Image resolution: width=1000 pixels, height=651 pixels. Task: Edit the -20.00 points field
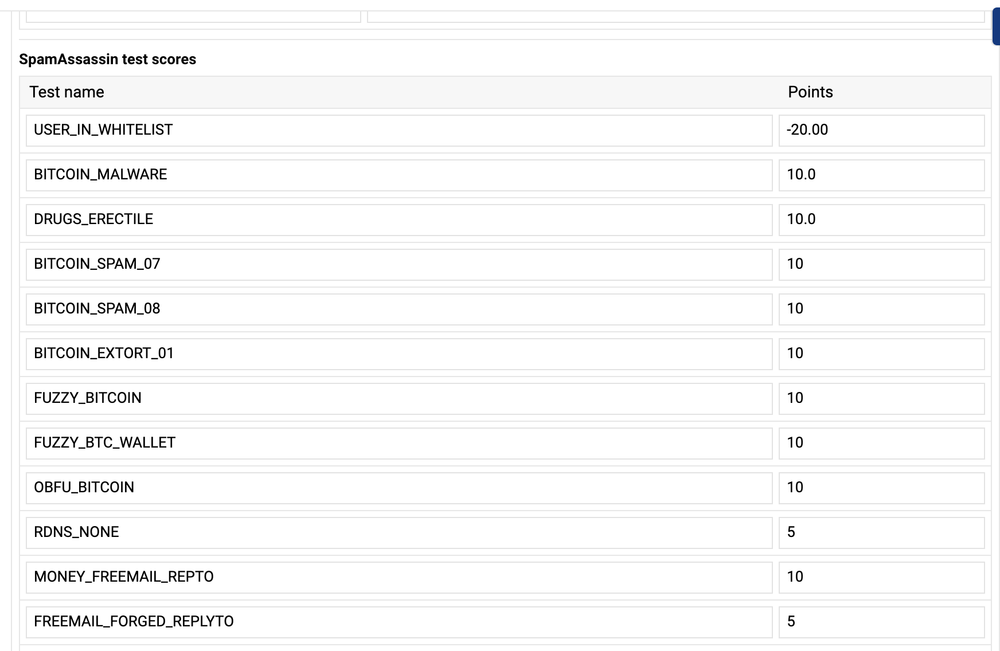(x=881, y=130)
